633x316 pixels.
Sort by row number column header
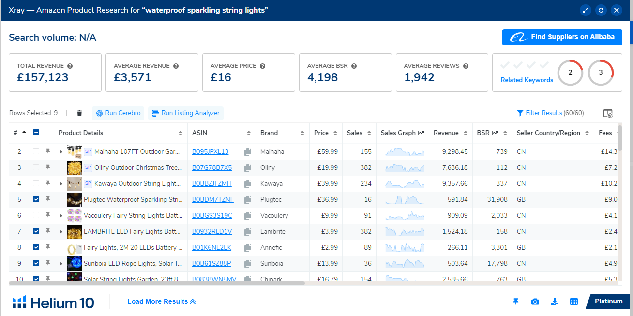click(x=19, y=133)
